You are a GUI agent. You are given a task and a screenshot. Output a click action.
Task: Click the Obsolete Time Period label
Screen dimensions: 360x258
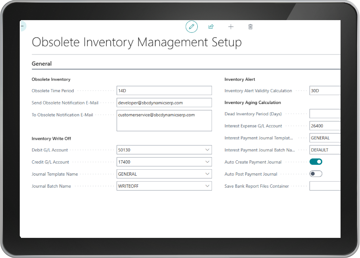[x=53, y=91]
